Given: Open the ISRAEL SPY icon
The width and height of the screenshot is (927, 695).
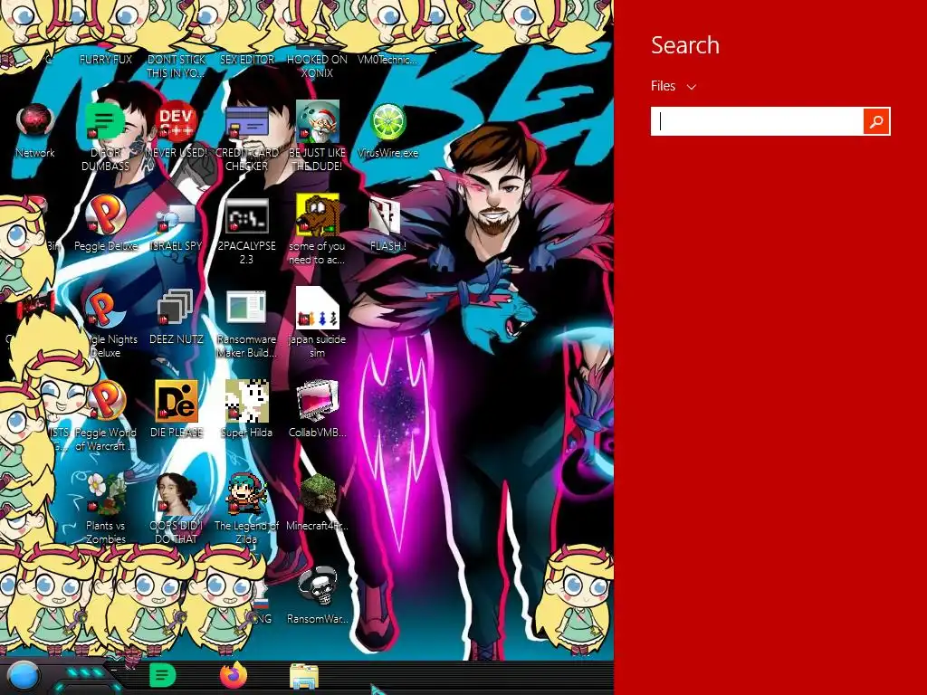Looking at the screenshot, I should pos(176,217).
